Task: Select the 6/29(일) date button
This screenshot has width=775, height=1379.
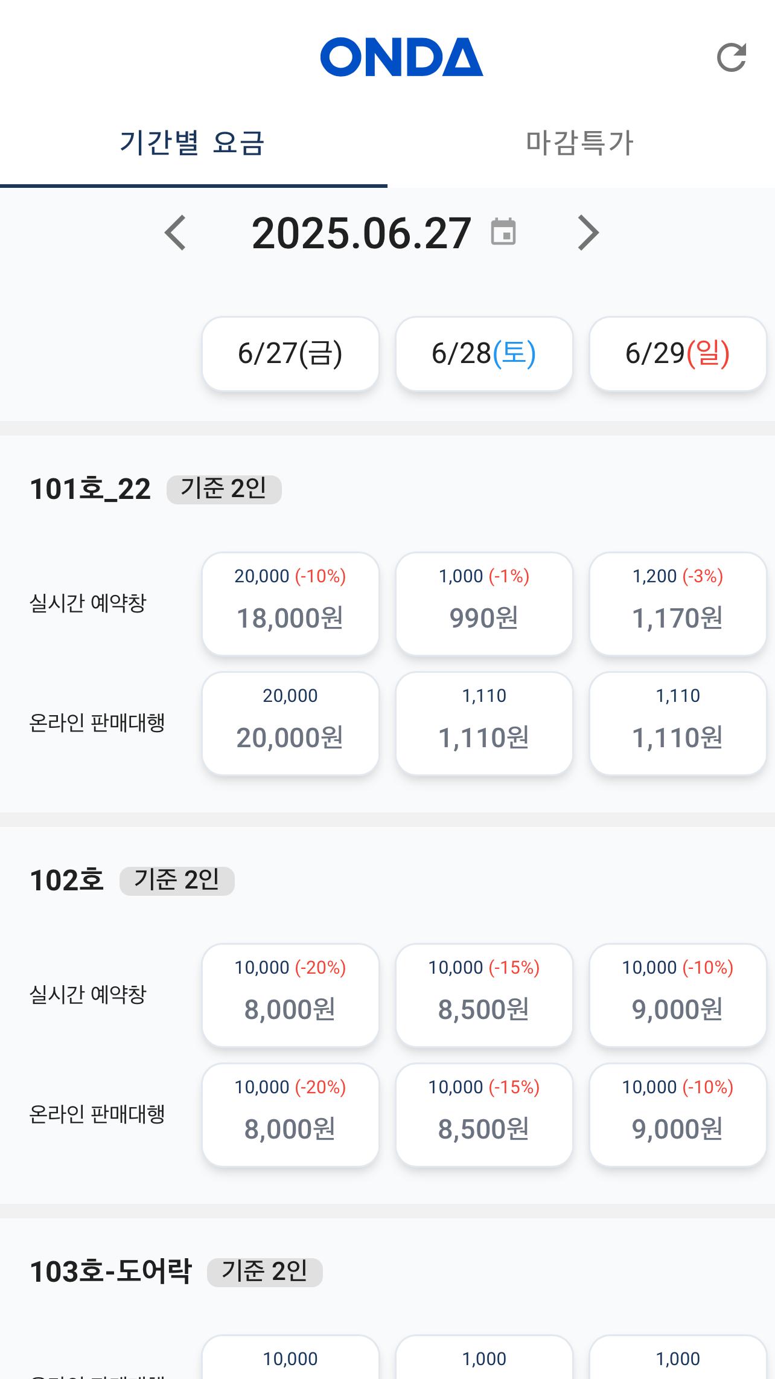Action: [678, 354]
